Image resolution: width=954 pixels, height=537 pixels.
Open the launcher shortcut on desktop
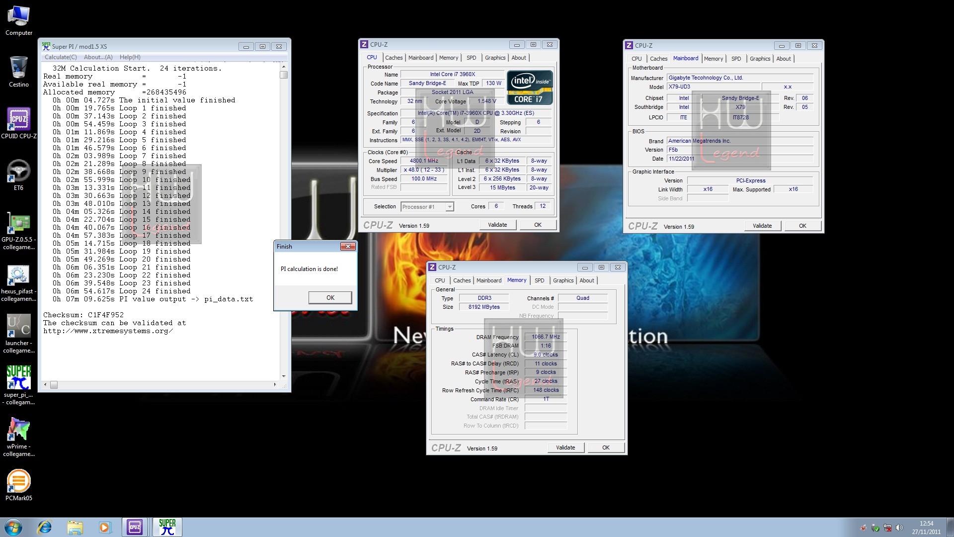18,334
